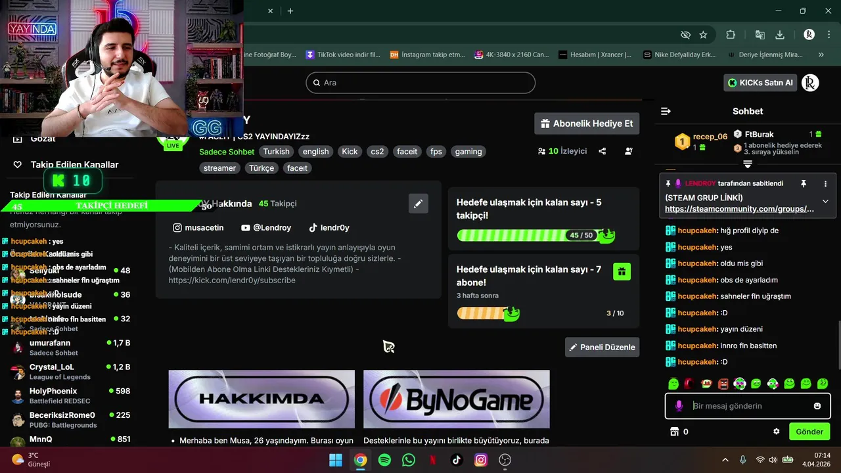Open the Chrome extensions puzzle icon
Viewport: 841px width, 473px height.
point(731,35)
